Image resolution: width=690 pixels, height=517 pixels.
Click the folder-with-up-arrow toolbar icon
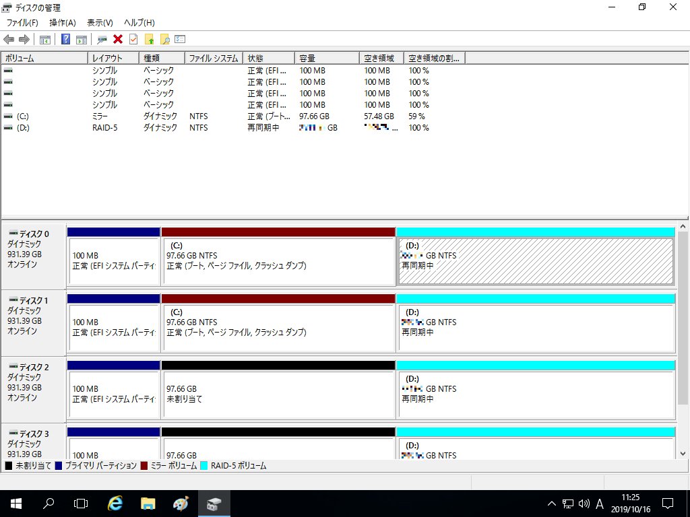tap(149, 39)
